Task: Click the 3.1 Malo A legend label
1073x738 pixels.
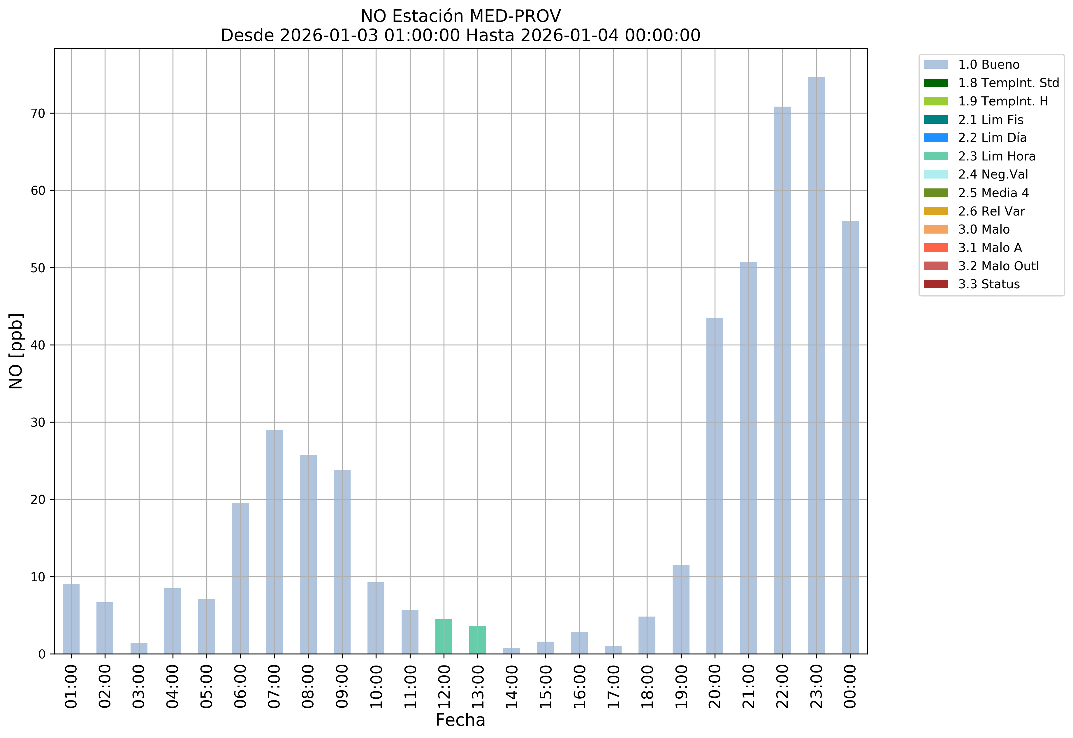Action: (990, 248)
